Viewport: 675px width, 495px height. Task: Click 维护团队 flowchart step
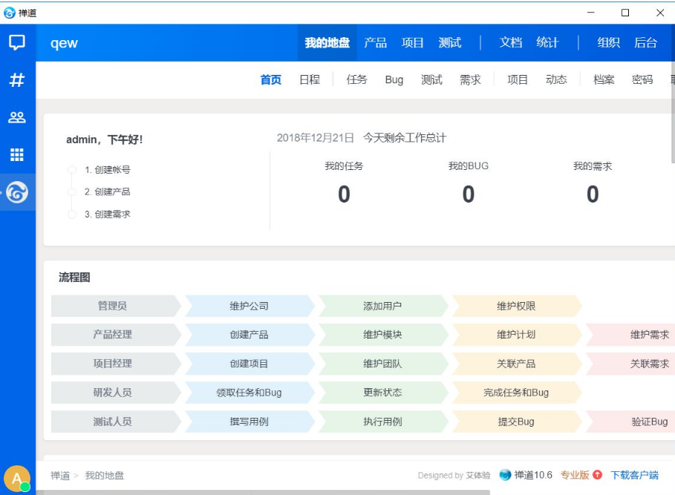tap(382, 364)
